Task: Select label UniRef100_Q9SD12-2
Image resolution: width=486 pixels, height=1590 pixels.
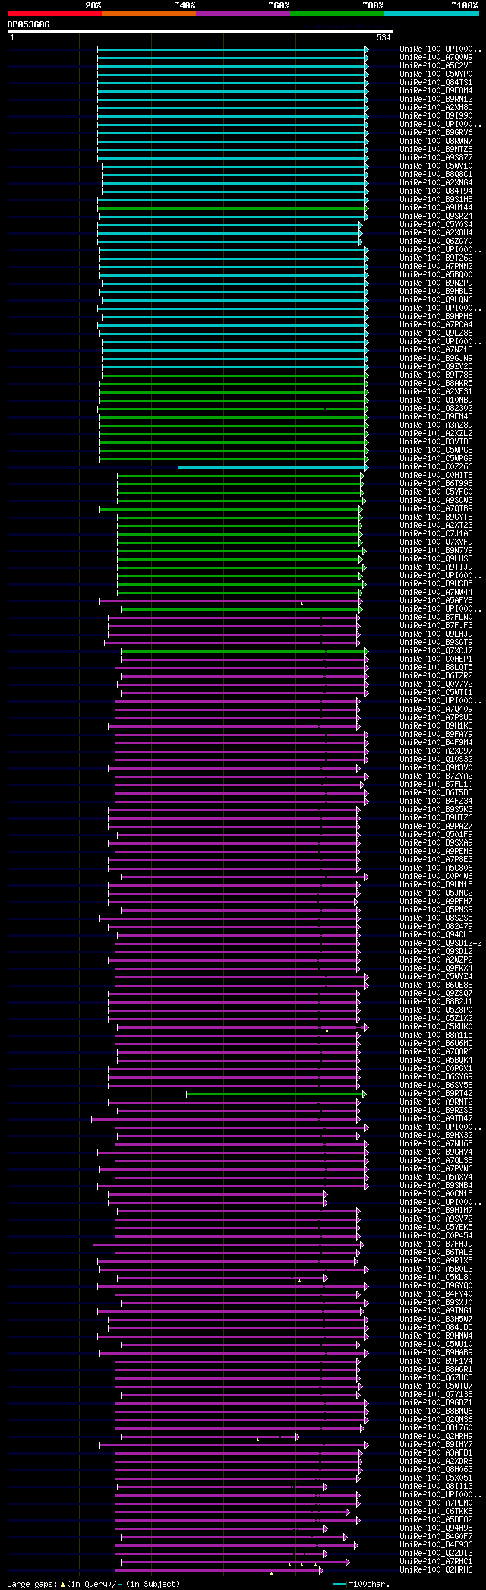Action: pyautogui.click(x=440, y=943)
